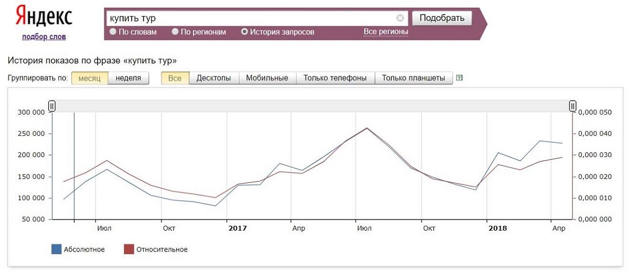635x275 pixels.
Task: Click the '2017' axis label
Action: click(x=237, y=228)
